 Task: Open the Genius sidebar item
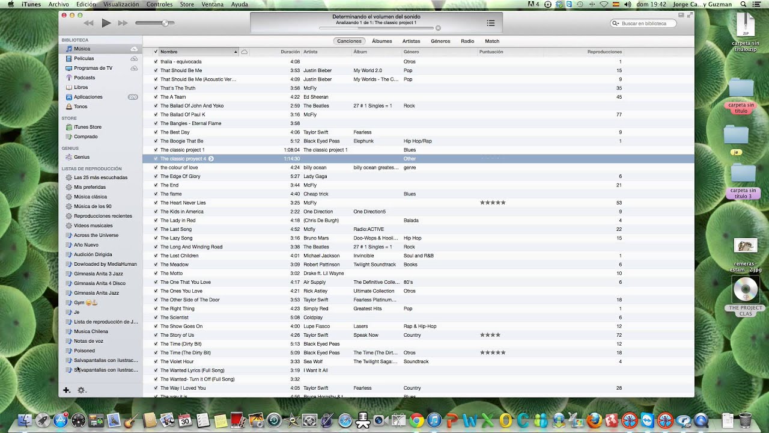click(x=100, y=157)
